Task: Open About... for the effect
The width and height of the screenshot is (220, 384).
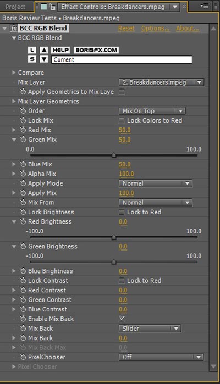Action: (x=188, y=29)
